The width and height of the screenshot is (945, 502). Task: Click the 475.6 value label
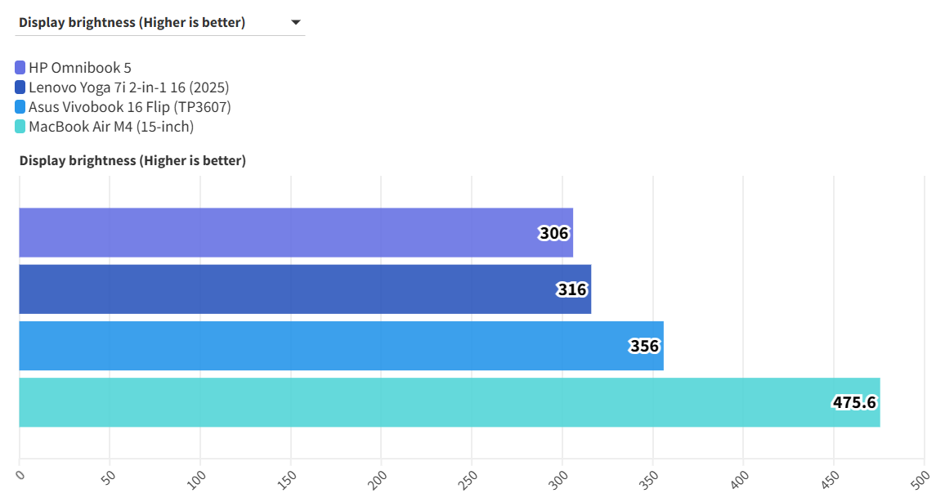click(x=854, y=402)
